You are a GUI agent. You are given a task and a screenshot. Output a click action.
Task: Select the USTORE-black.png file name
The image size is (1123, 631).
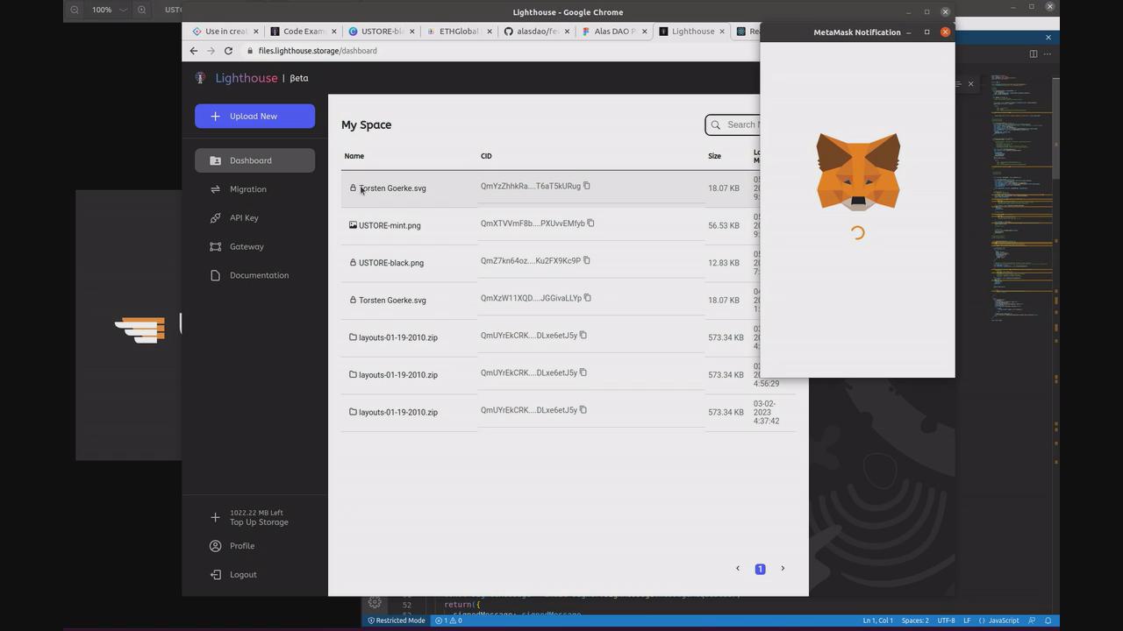[391, 263]
